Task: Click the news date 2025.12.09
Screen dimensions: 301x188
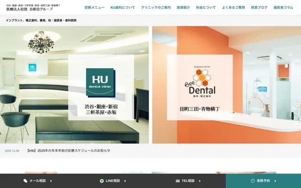Action: (x=12, y=151)
